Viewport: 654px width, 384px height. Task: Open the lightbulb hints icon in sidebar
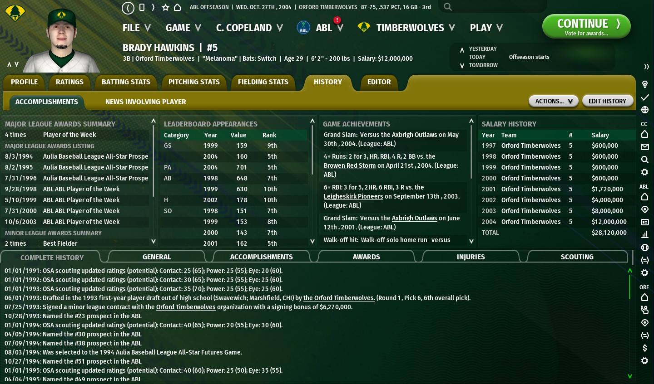pyautogui.click(x=644, y=84)
